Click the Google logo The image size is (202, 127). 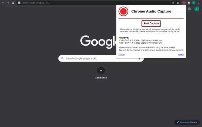click(x=98, y=42)
